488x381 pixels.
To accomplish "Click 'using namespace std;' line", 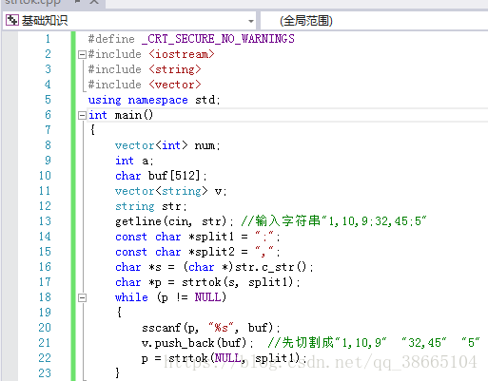I will [154, 100].
